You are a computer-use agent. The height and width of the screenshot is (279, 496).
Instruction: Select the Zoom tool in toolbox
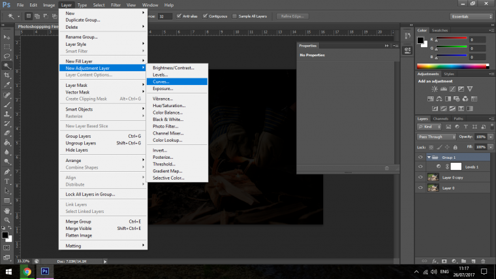pyautogui.click(x=7, y=220)
